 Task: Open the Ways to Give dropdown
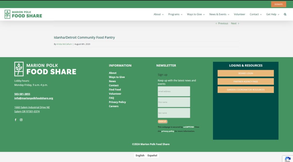196,14
